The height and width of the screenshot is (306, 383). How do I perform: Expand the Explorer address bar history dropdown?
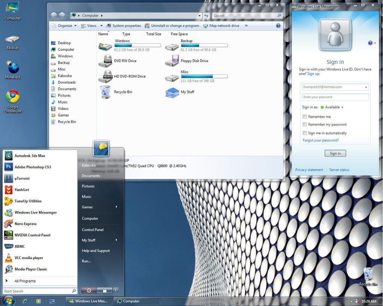[x=200, y=16]
